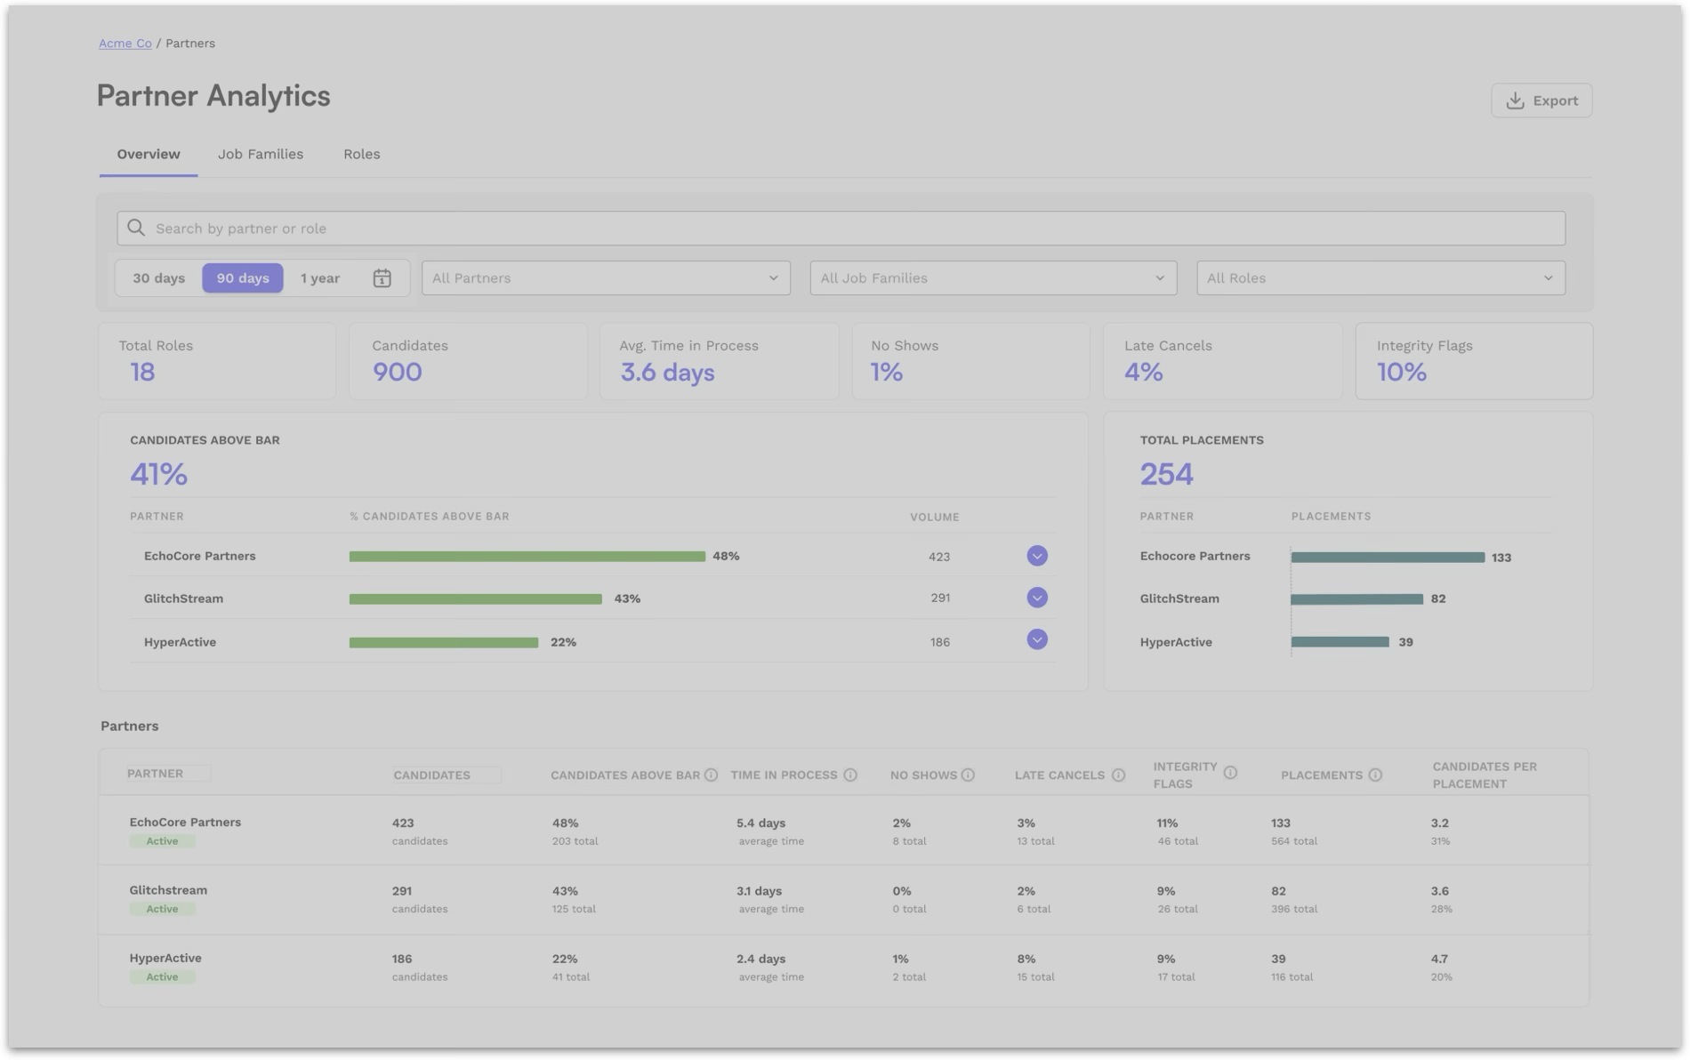
Task: Open the All Partners dropdown
Action: tap(605, 278)
